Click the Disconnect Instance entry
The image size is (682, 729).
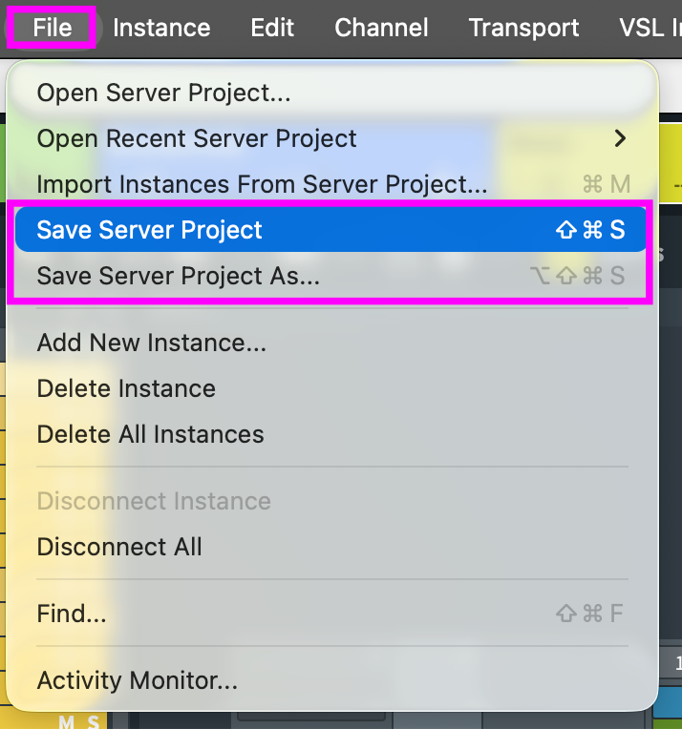point(154,501)
